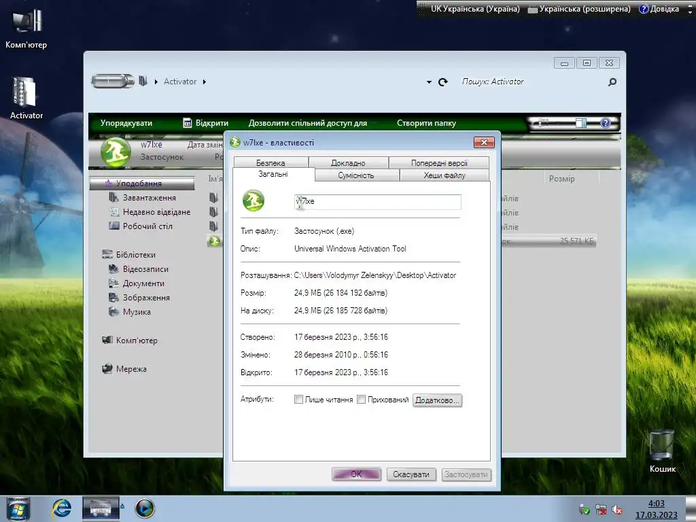Click the UK Українська language indicator
The width and height of the screenshot is (696, 522).
475,8
